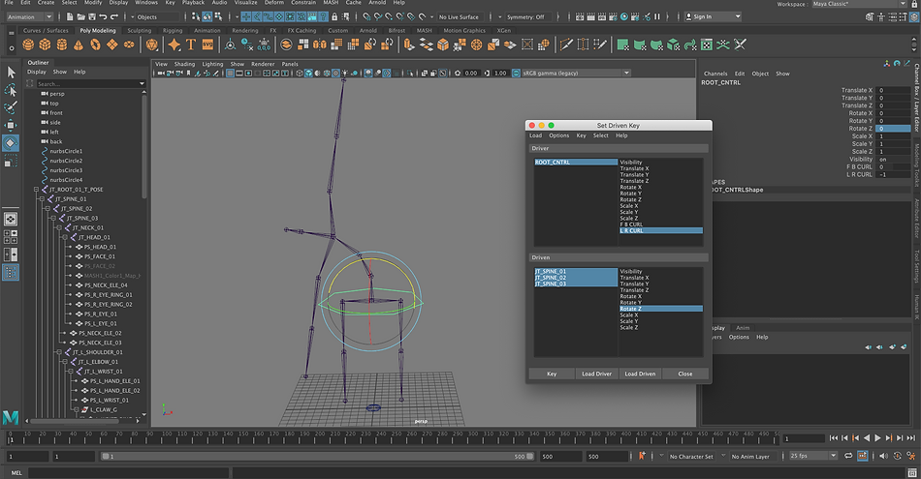Collapse the JT_SPINE_01 outliner node

click(x=42, y=198)
